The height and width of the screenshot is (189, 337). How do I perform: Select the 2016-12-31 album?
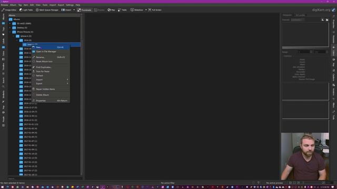pyautogui.click(x=28, y=120)
